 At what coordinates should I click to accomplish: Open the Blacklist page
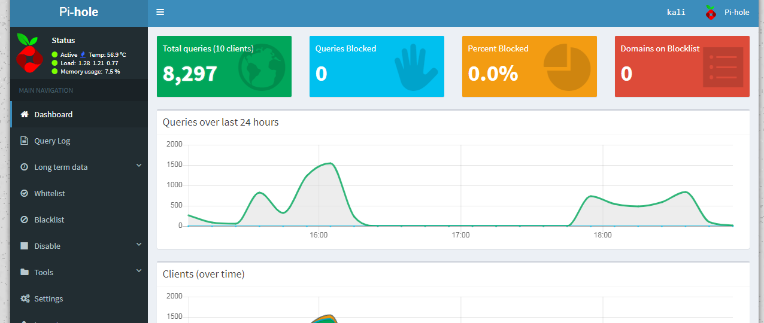(x=79, y=220)
